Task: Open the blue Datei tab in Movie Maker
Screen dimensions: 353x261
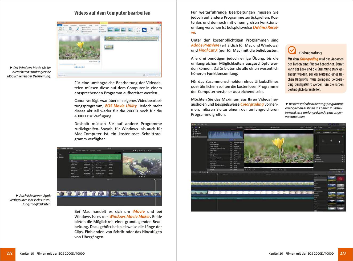Action: [60, 25]
